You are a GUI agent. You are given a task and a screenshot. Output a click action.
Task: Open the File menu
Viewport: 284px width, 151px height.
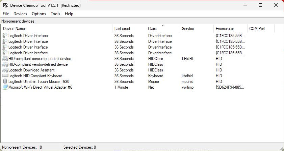pos(6,14)
